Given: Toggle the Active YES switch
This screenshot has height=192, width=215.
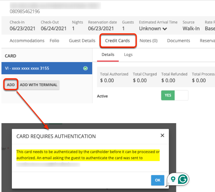Looking at the screenshot, I should [x=174, y=95].
